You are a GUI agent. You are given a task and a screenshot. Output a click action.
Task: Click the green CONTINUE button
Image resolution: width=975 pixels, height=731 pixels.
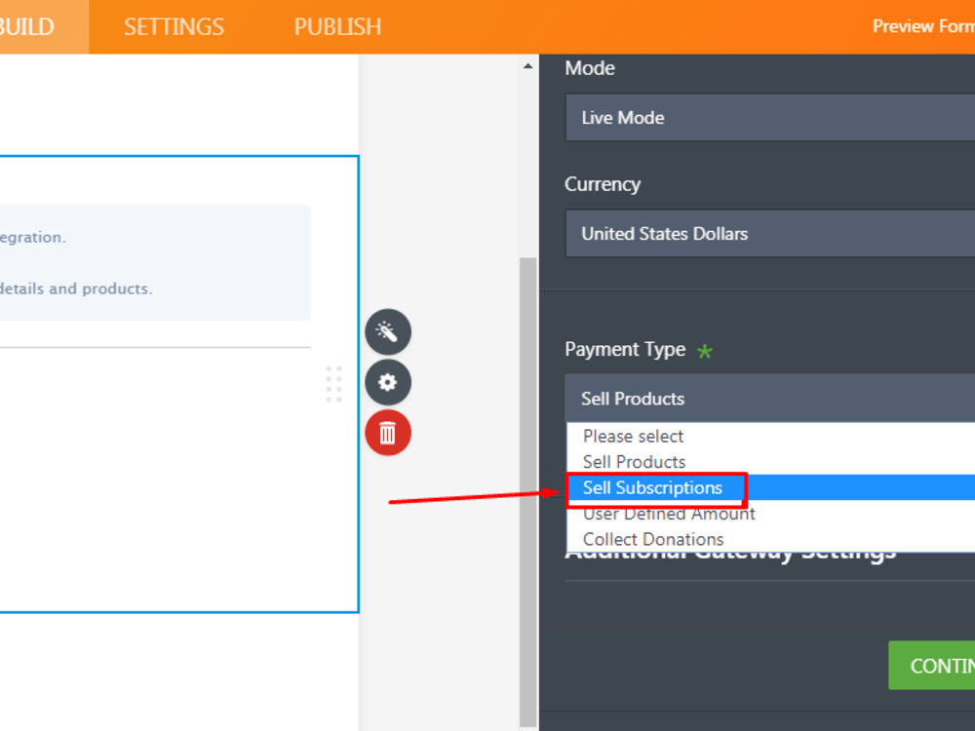point(931,665)
